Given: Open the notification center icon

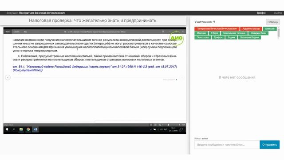Looking at the screenshot, I should point(181,129).
